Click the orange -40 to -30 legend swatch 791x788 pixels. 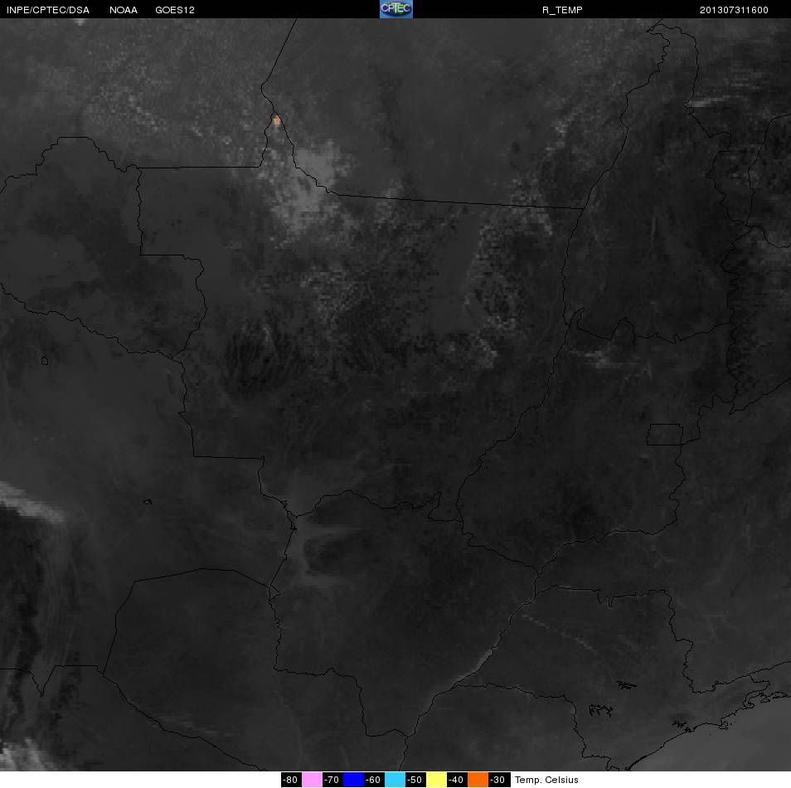click(478, 780)
